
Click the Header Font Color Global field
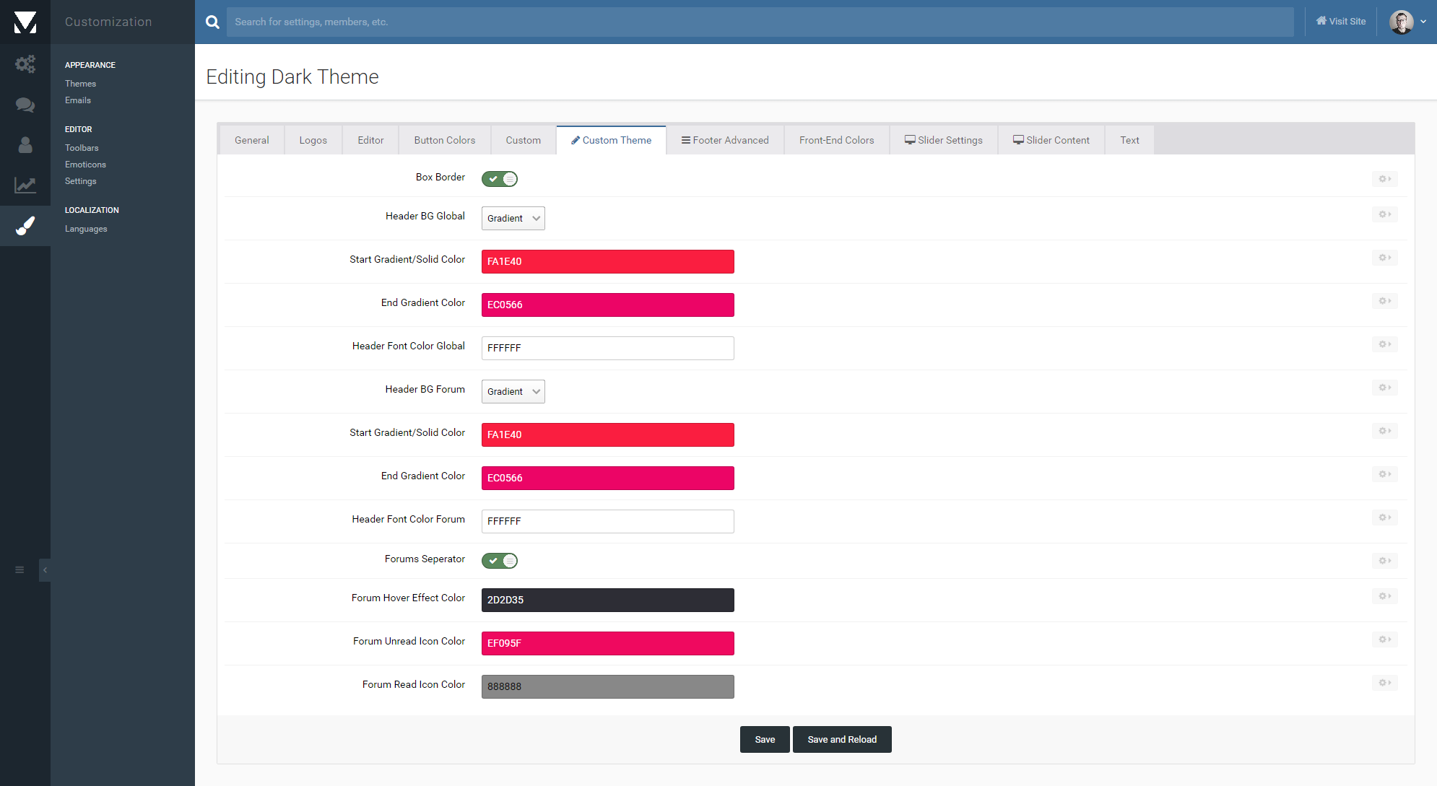607,348
